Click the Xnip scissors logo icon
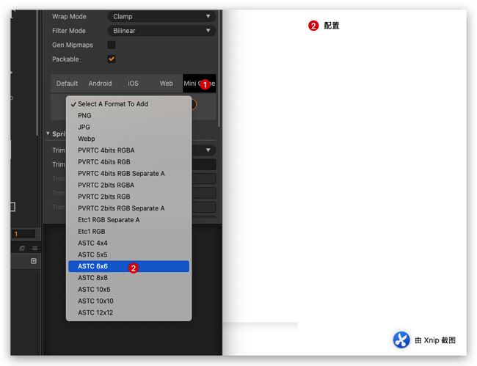The height and width of the screenshot is (366, 477). 401,340
